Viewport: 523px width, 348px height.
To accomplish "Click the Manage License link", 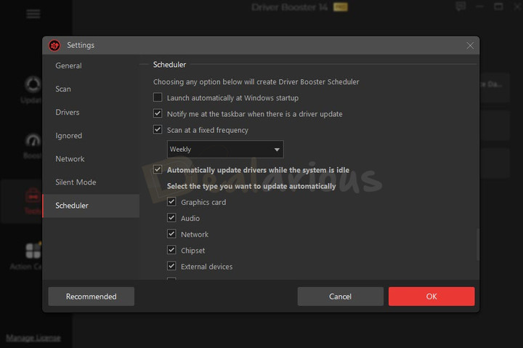I will tap(33, 338).
